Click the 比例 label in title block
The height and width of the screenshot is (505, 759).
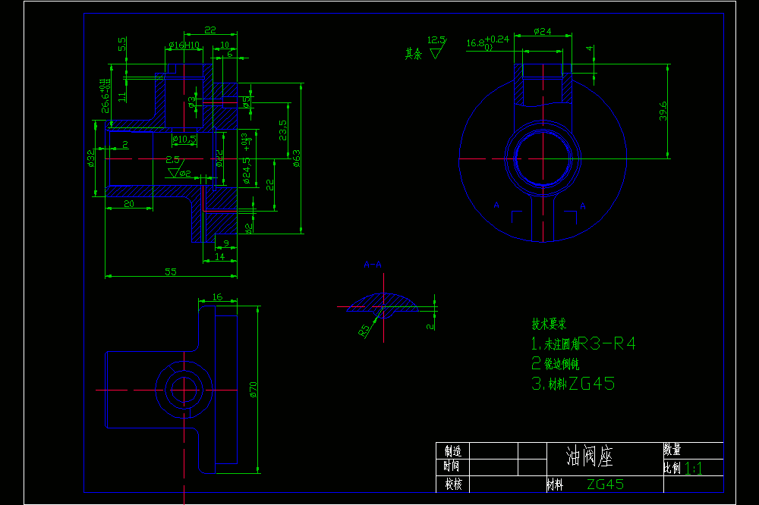click(x=672, y=468)
